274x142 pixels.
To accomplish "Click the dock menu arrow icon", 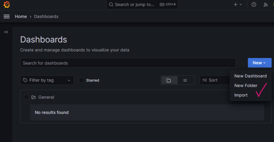I will 5,32.
